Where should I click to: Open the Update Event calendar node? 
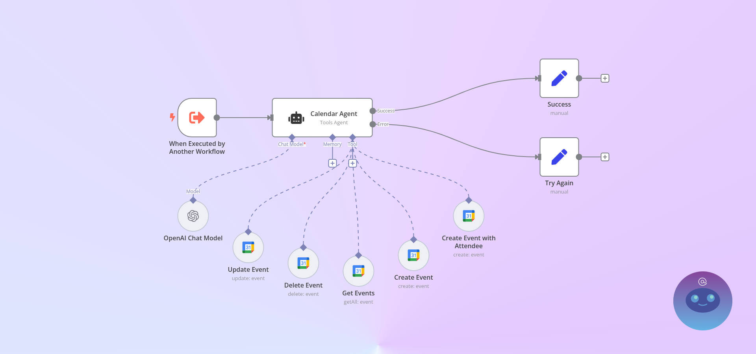248,247
